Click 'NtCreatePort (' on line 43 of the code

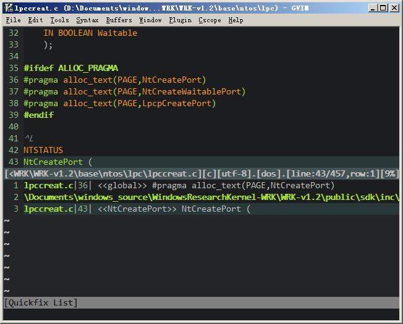click(x=58, y=162)
